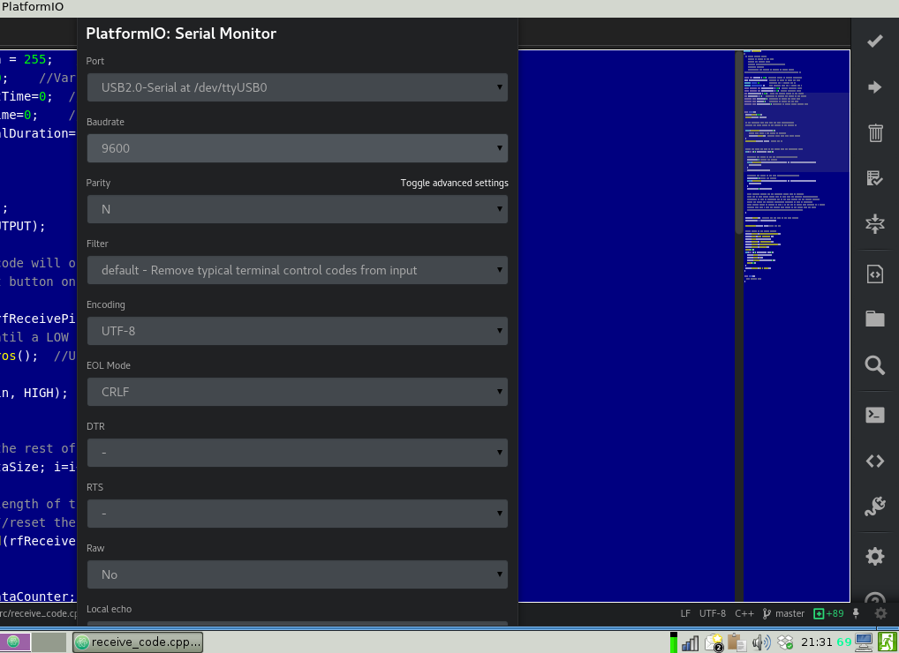Open the Filter dropdown
The width and height of the screenshot is (899, 653).
coord(297,270)
